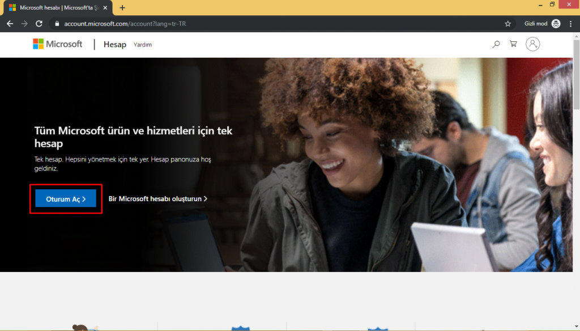Click the vertical page scrollbar thumb
580x331 pixels.
[576, 74]
